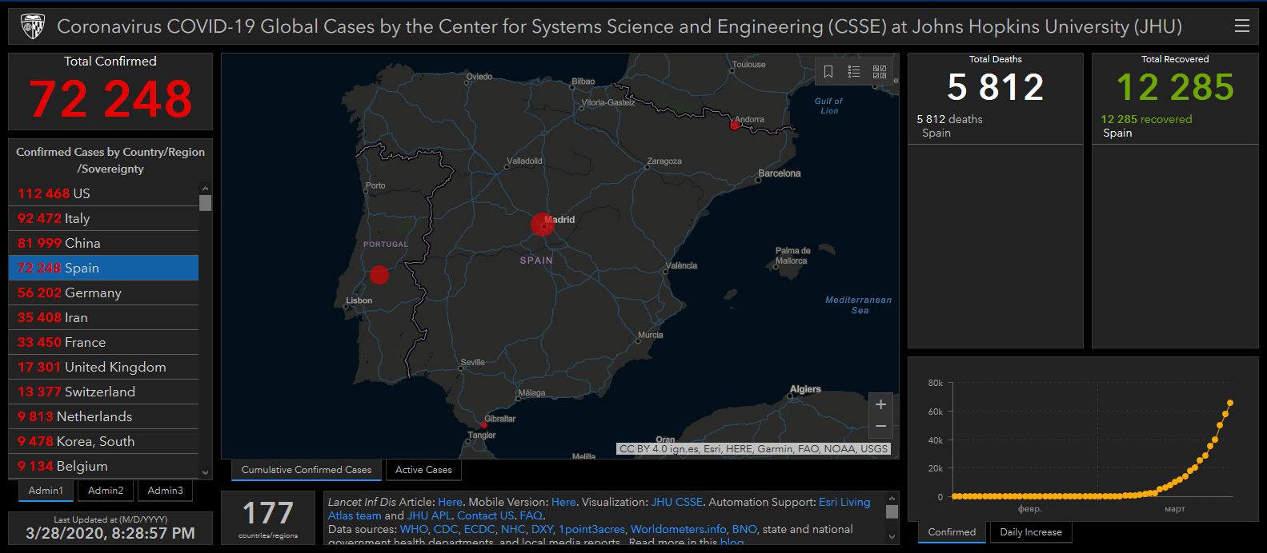Click the 12 285 recovered Spain entry

1175,126
